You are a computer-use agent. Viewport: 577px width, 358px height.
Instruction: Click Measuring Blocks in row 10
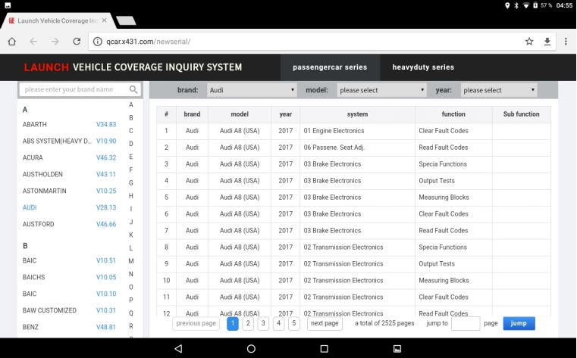444,280
